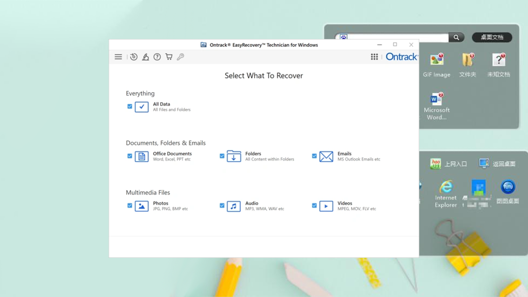Click the 'All Files and Folders' text
The height and width of the screenshot is (297, 528).
172,110
